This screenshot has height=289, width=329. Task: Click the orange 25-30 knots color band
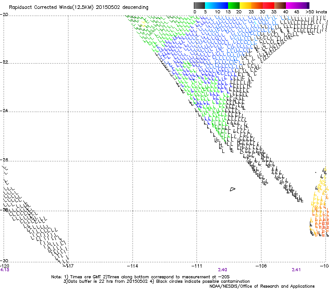tap(257, 5)
